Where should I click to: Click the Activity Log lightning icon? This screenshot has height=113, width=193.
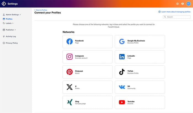coord(4,36)
